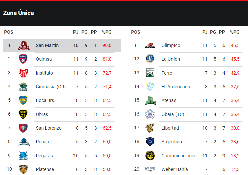
Task: Select the Argentino team logo
Action: 150,142
